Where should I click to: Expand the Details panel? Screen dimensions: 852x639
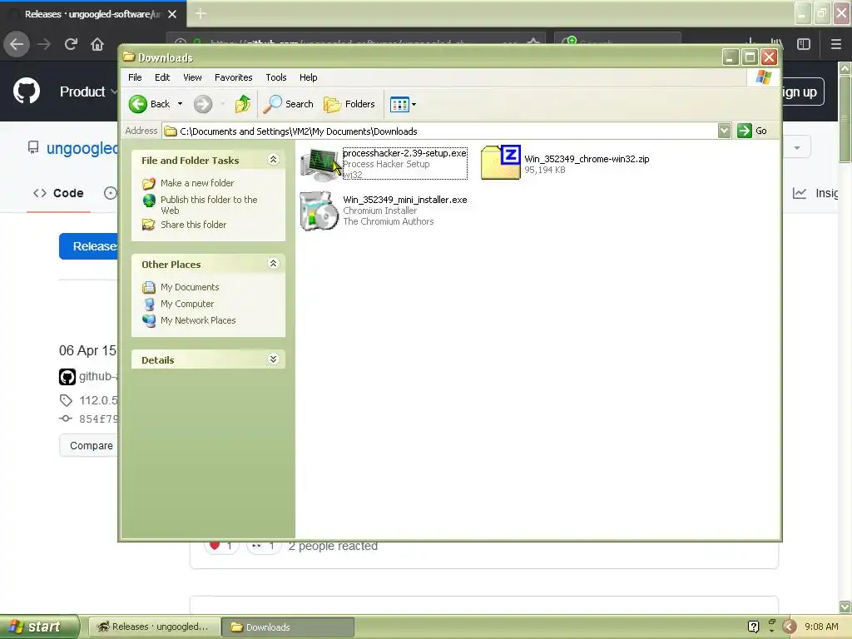pyautogui.click(x=273, y=359)
